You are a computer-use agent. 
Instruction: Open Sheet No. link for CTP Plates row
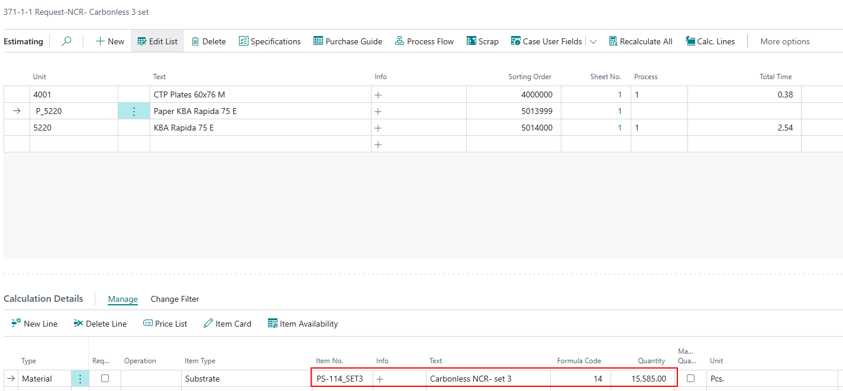[x=619, y=95]
